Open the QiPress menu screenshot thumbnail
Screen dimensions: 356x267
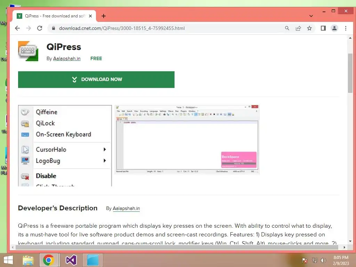[x=65, y=146]
